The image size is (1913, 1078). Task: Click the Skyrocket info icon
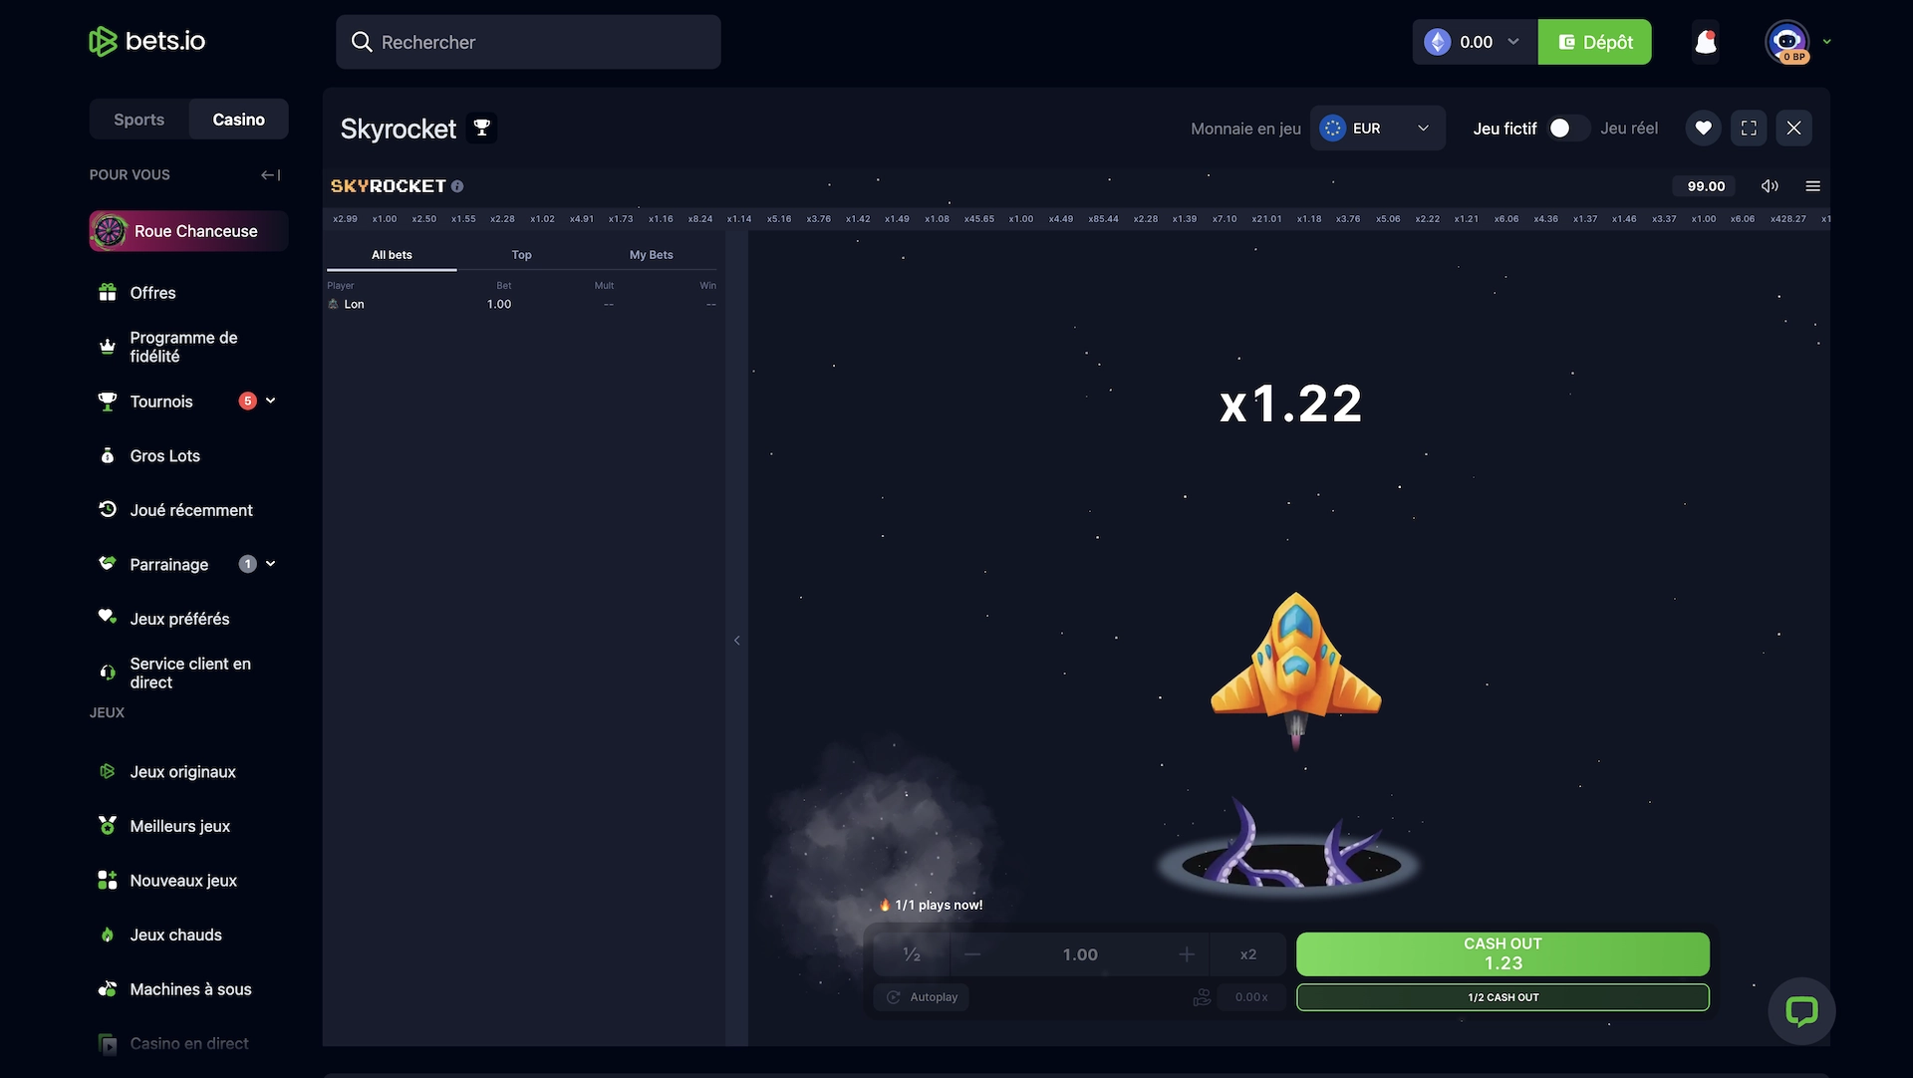[457, 185]
